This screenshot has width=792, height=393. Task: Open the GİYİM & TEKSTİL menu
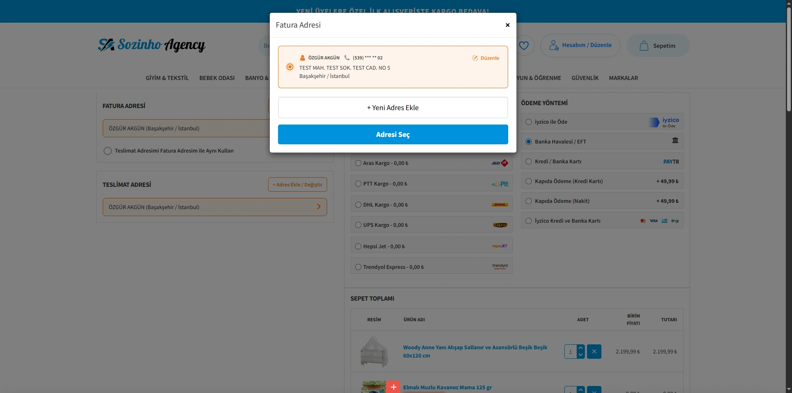point(167,78)
